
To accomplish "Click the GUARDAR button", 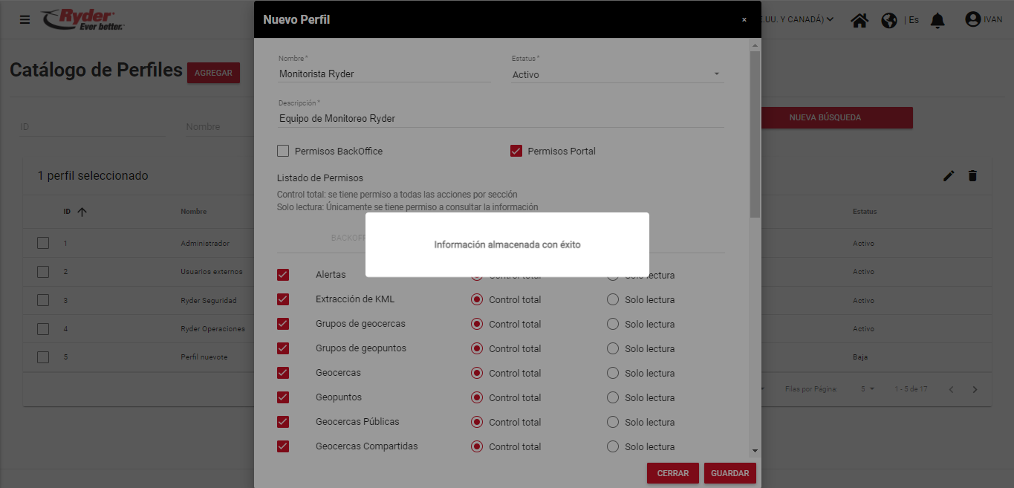I will coord(729,473).
